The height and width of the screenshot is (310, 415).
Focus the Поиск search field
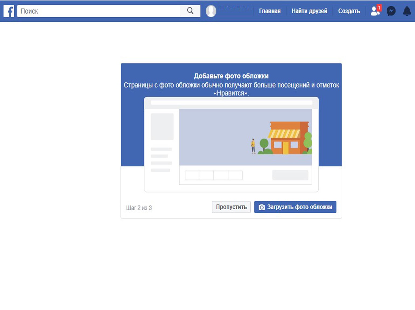pos(99,11)
